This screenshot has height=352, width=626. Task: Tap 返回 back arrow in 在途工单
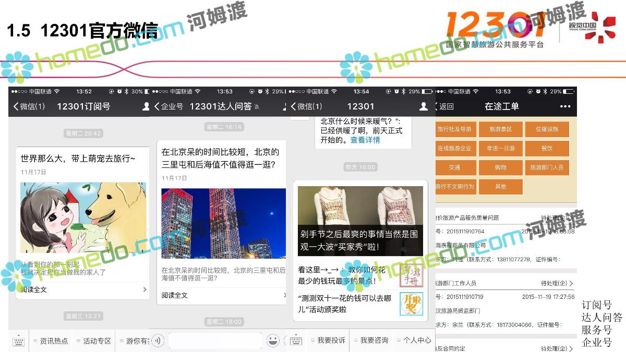click(444, 106)
